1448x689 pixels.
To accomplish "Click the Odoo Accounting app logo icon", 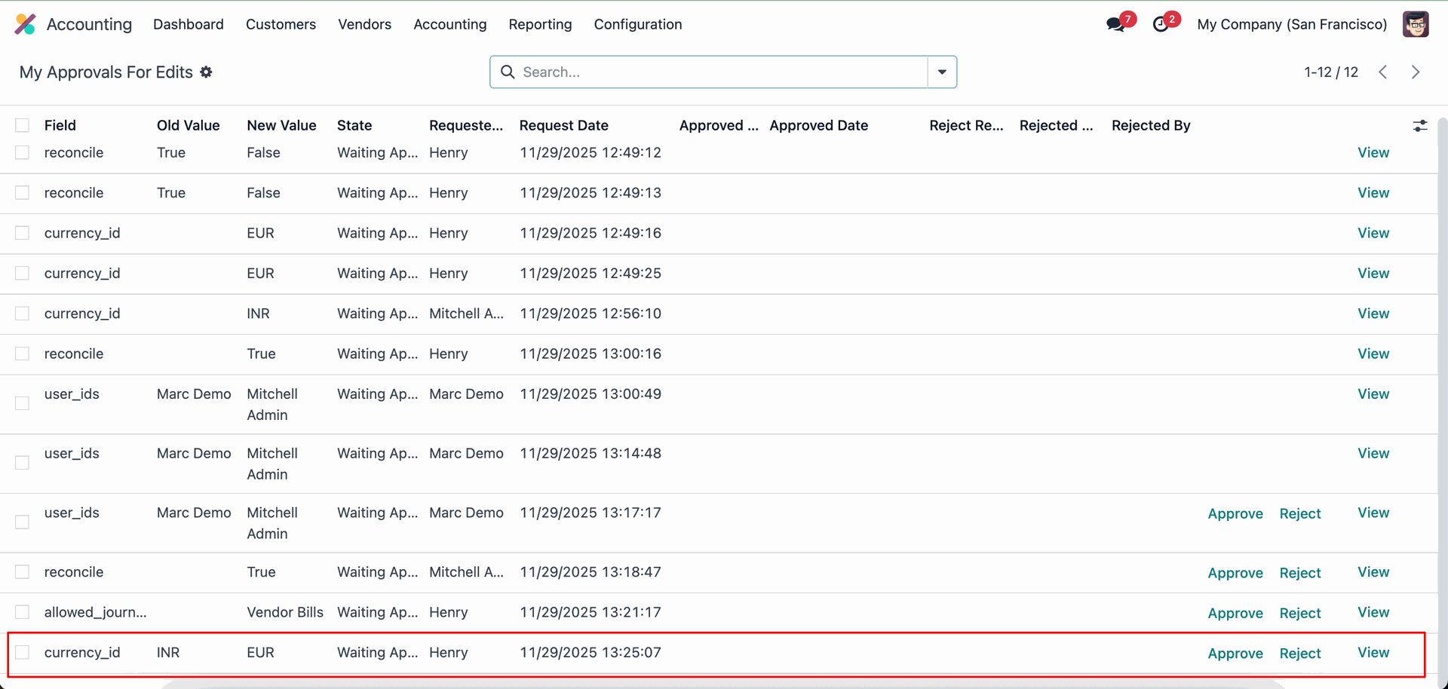I will pos(25,24).
